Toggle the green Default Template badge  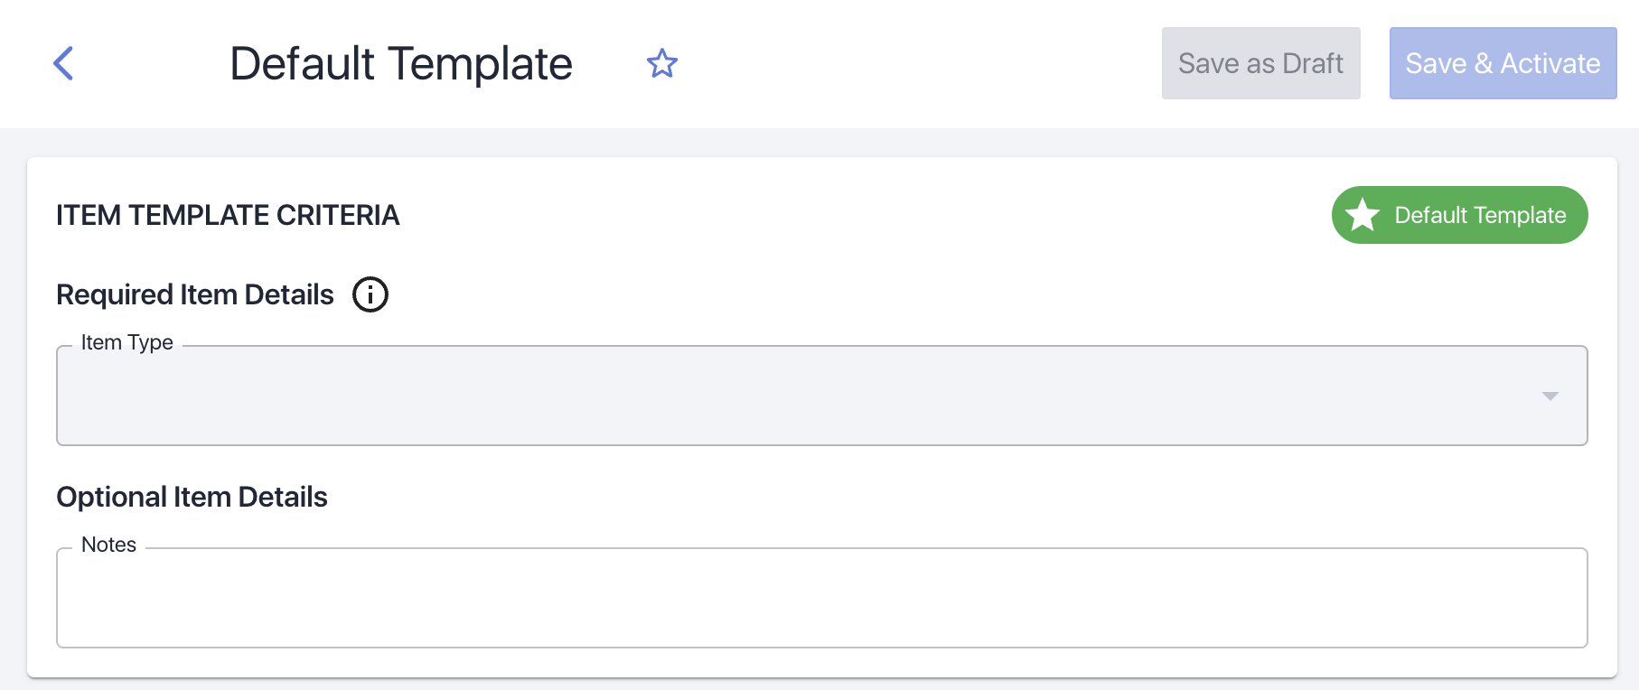click(1459, 215)
